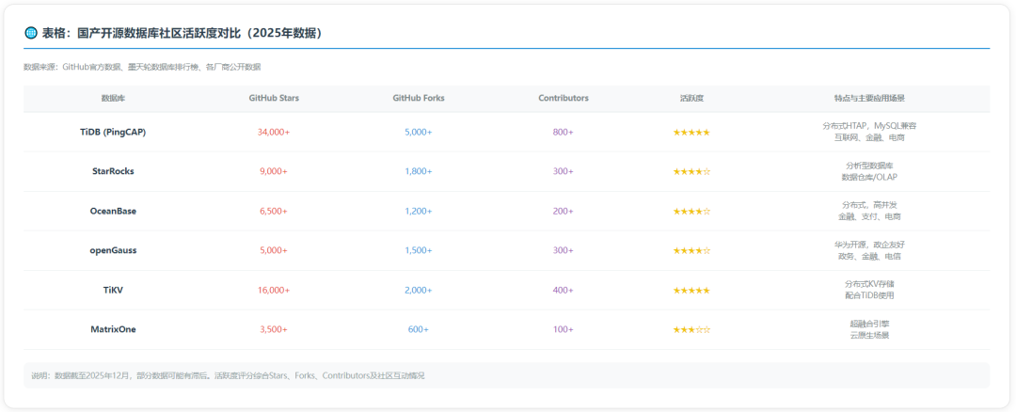Screen dimensions: 1016x412
Task: Click the 1,200+ forks value
Action: click(x=419, y=212)
